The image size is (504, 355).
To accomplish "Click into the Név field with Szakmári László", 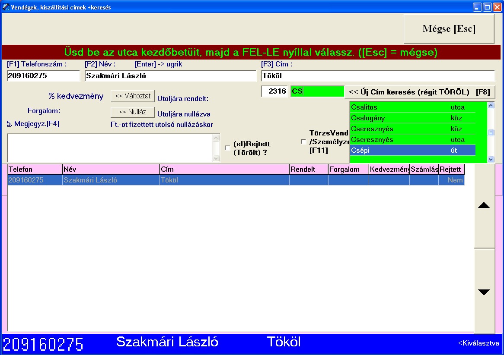I will [170, 75].
